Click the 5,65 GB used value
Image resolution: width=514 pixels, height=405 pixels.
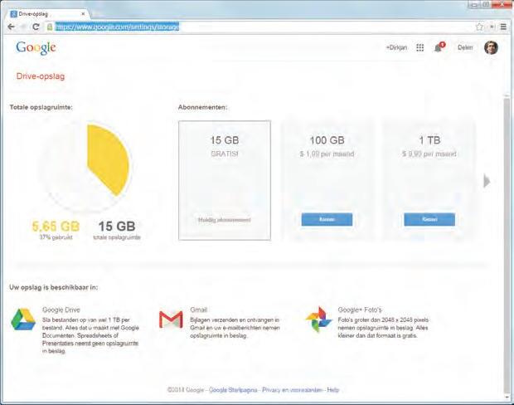56,226
